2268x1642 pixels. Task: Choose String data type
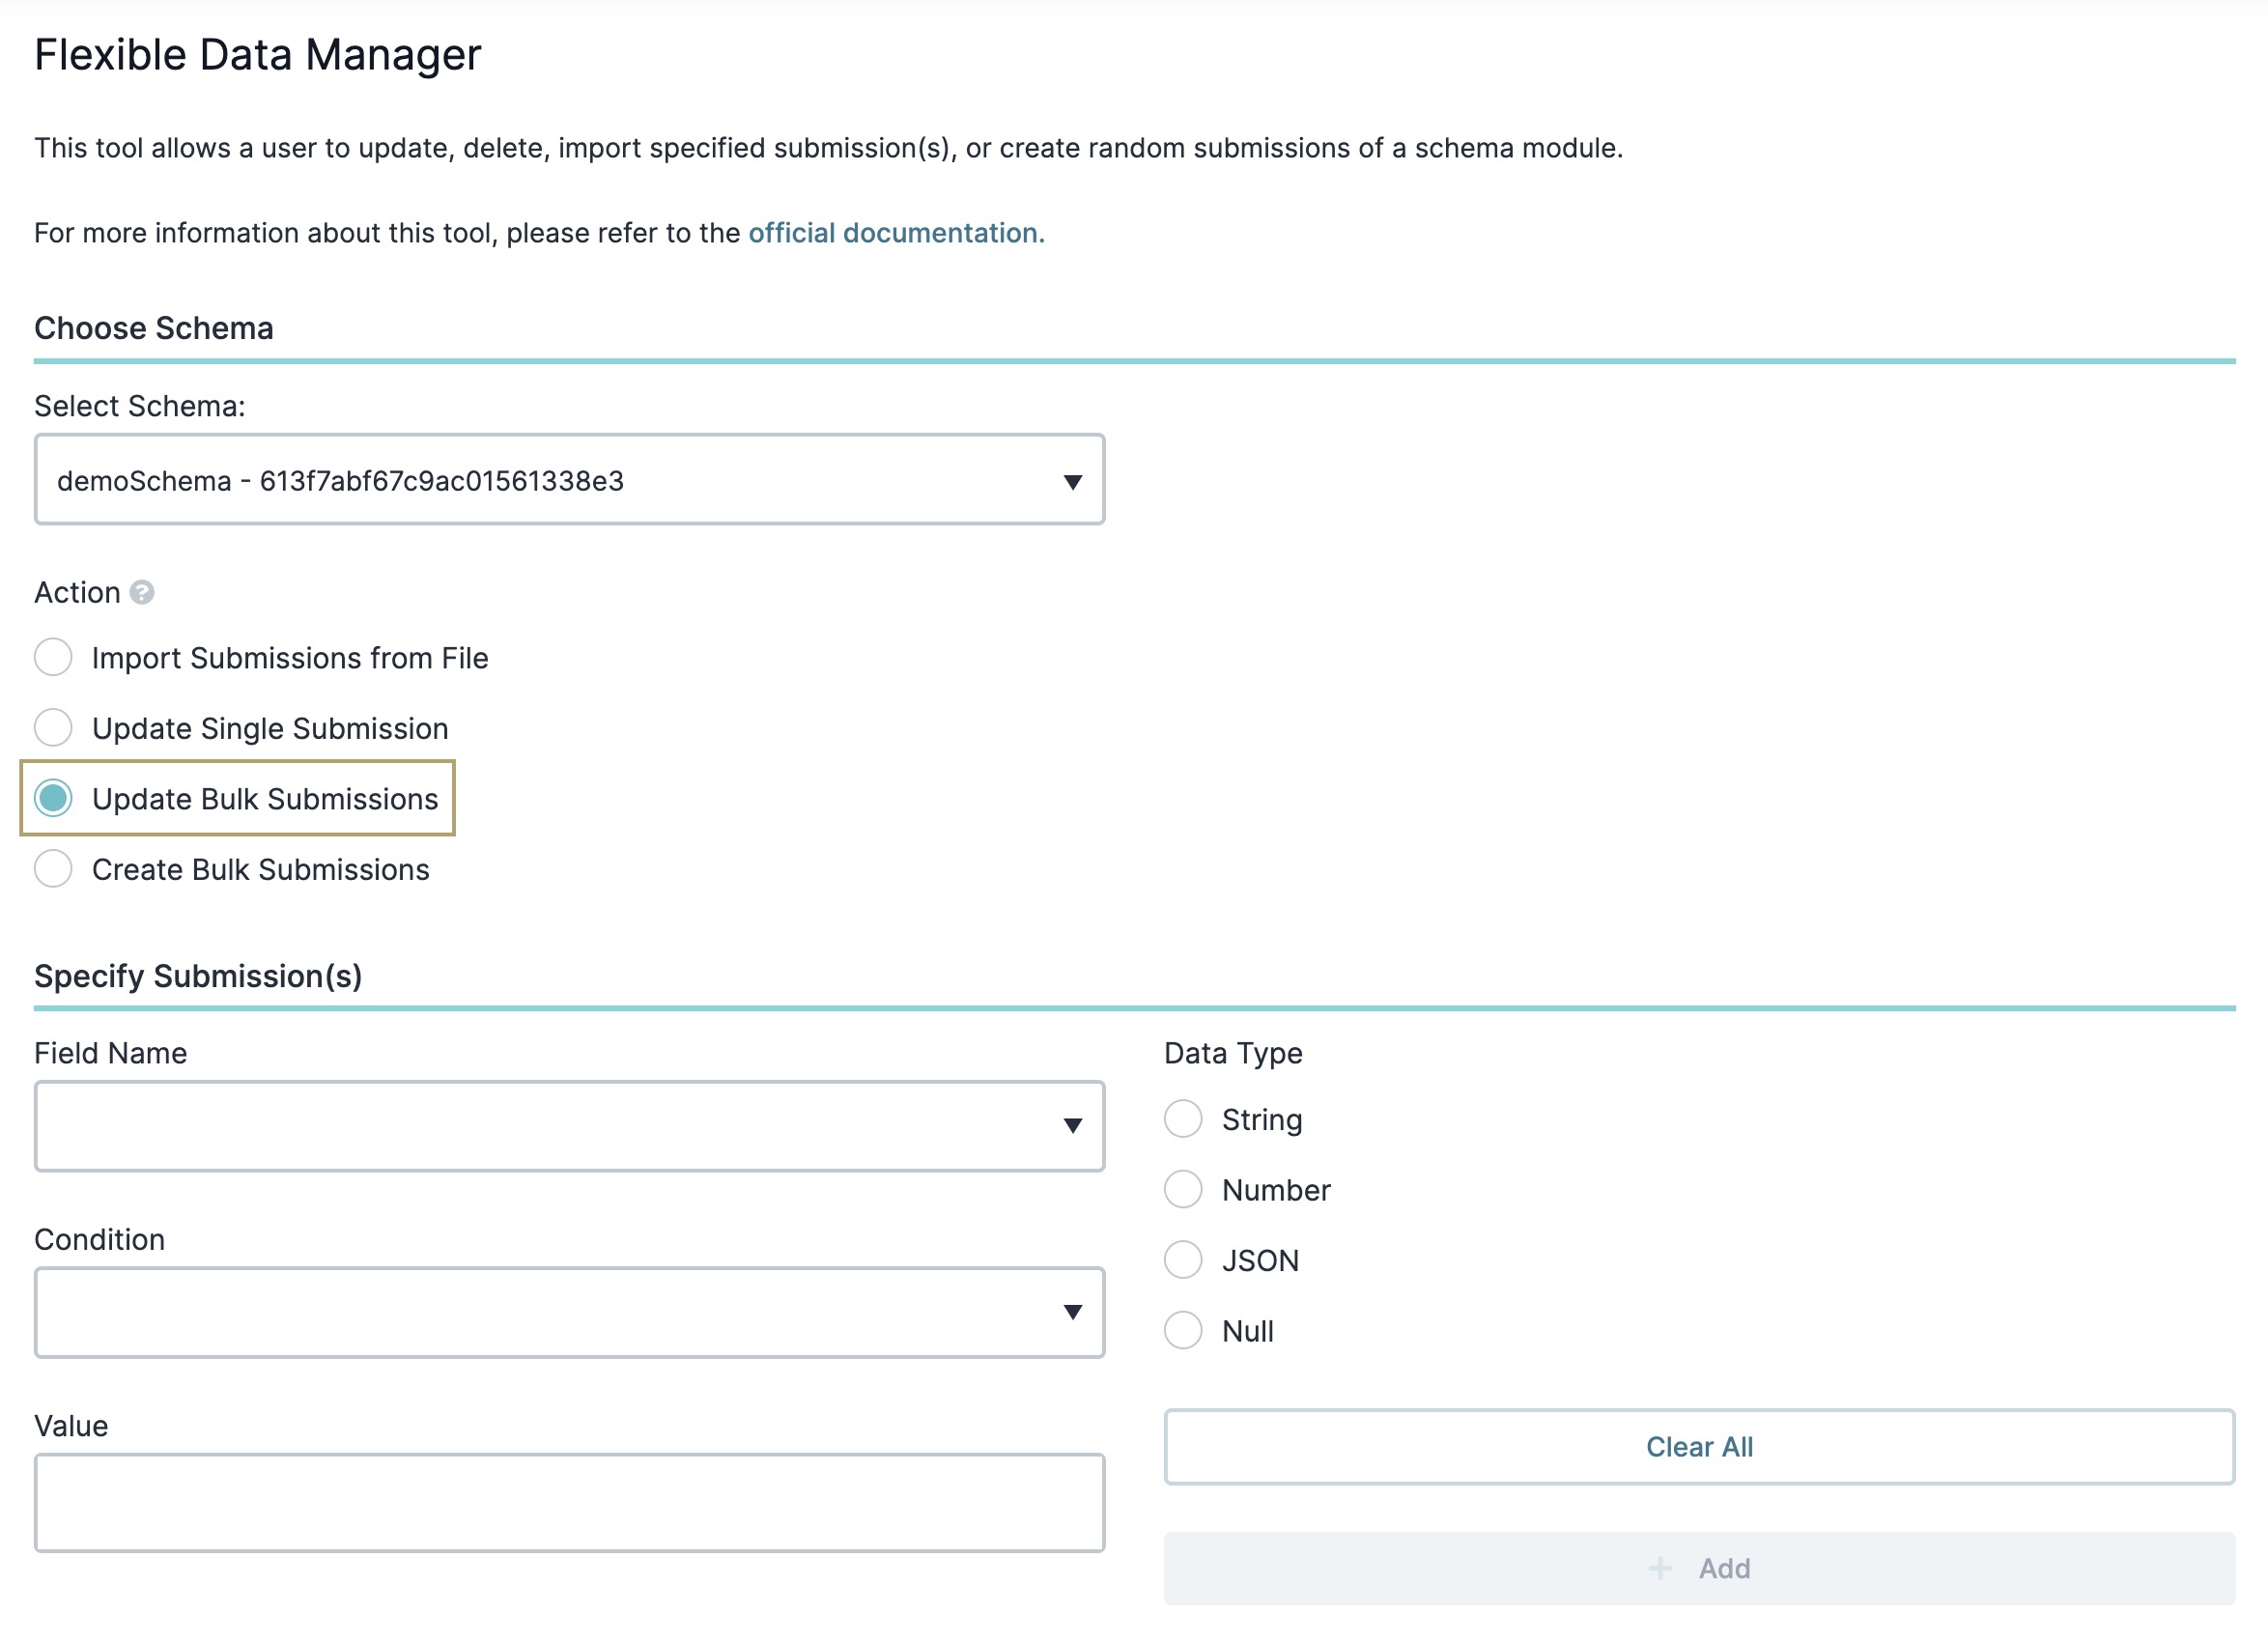pos(1183,1119)
